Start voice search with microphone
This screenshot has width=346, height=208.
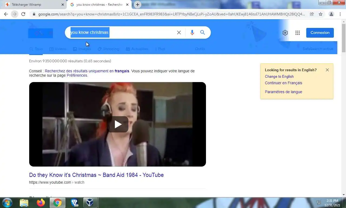[x=192, y=32]
